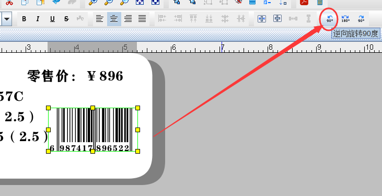Viewport: 382px width, 196px height.
Task: Click the rotate 180° icon
Action: (x=345, y=18)
